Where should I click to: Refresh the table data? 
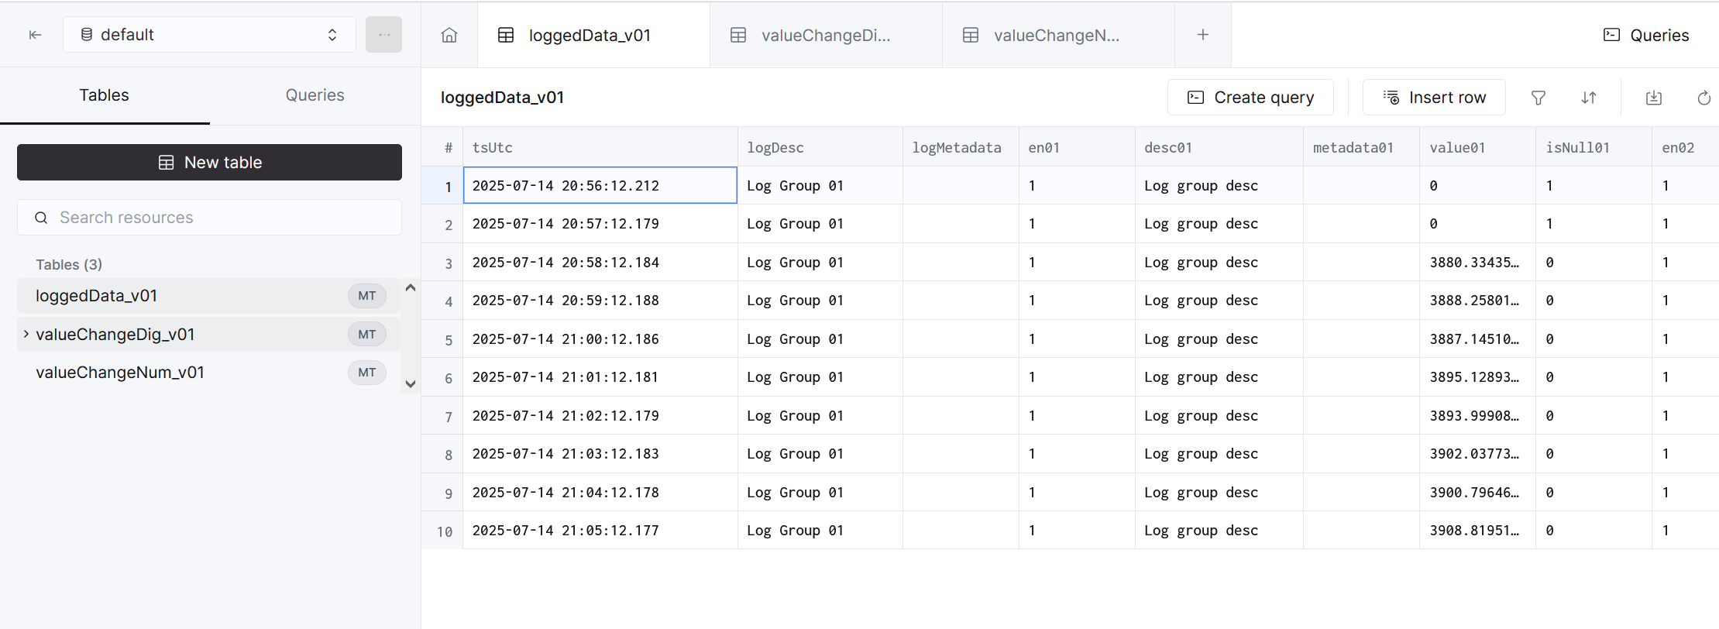click(1704, 98)
